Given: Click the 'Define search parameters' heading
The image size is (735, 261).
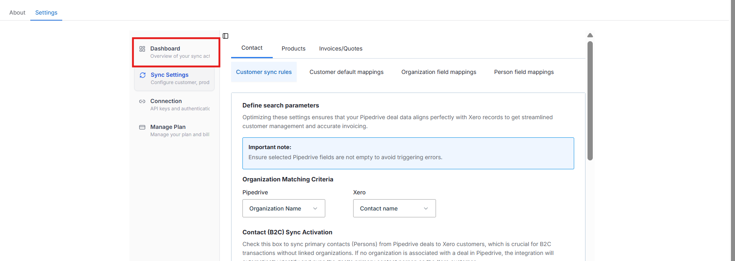Looking at the screenshot, I should [281, 105].
